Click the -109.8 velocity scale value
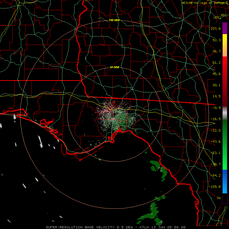The image size is (229, 229). 214,187
